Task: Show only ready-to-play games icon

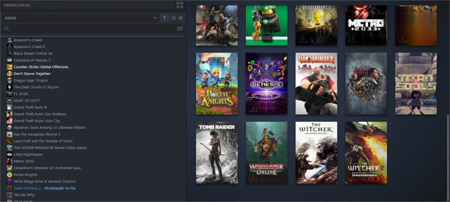Action: tap(181, 18)
